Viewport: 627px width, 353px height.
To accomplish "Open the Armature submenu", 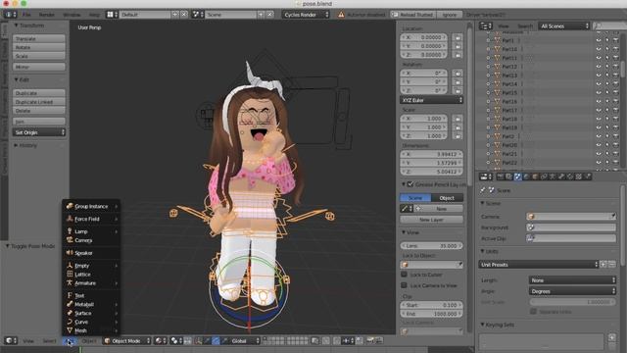I will (x=91, y=283).
